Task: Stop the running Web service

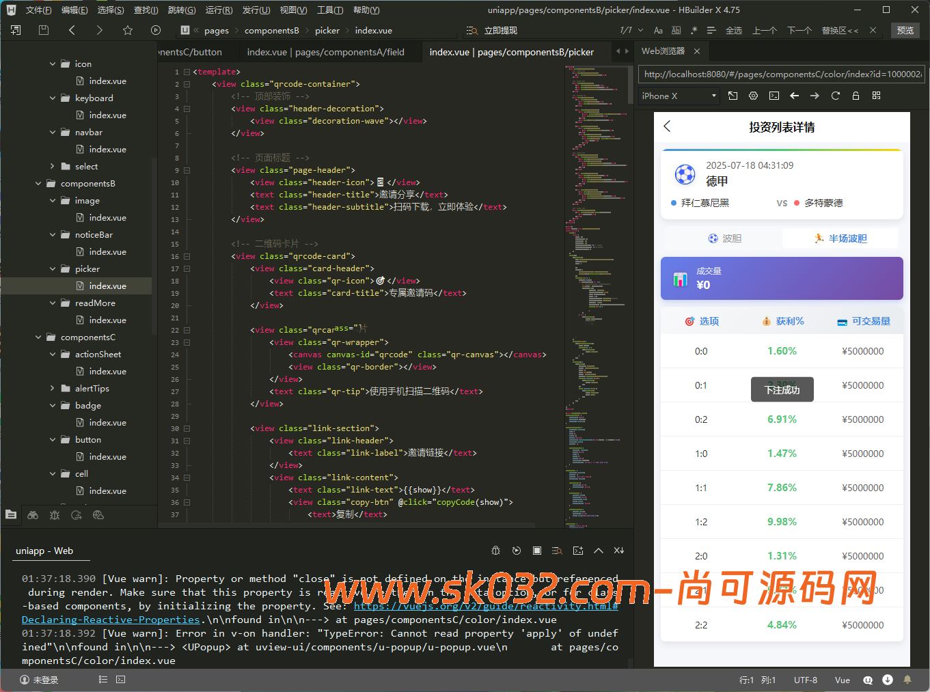Action: [536, 551]
